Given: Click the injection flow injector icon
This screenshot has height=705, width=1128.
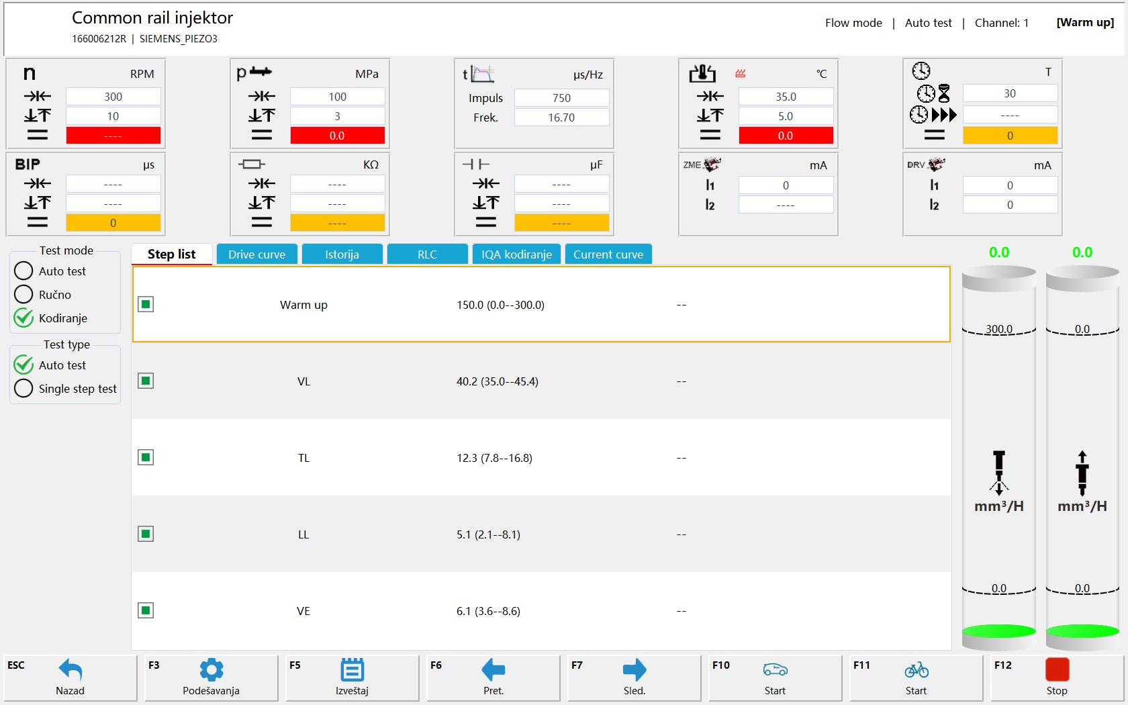Looking at the screenshot, I should (998, 472).
